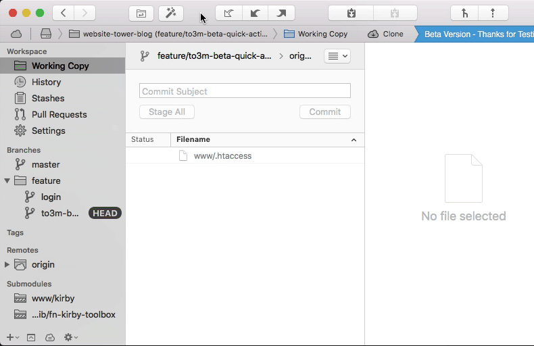Viewport: 534px width, 346px height.
Task: Collapse the feature branch folder
Action: (x=7, y=181)
